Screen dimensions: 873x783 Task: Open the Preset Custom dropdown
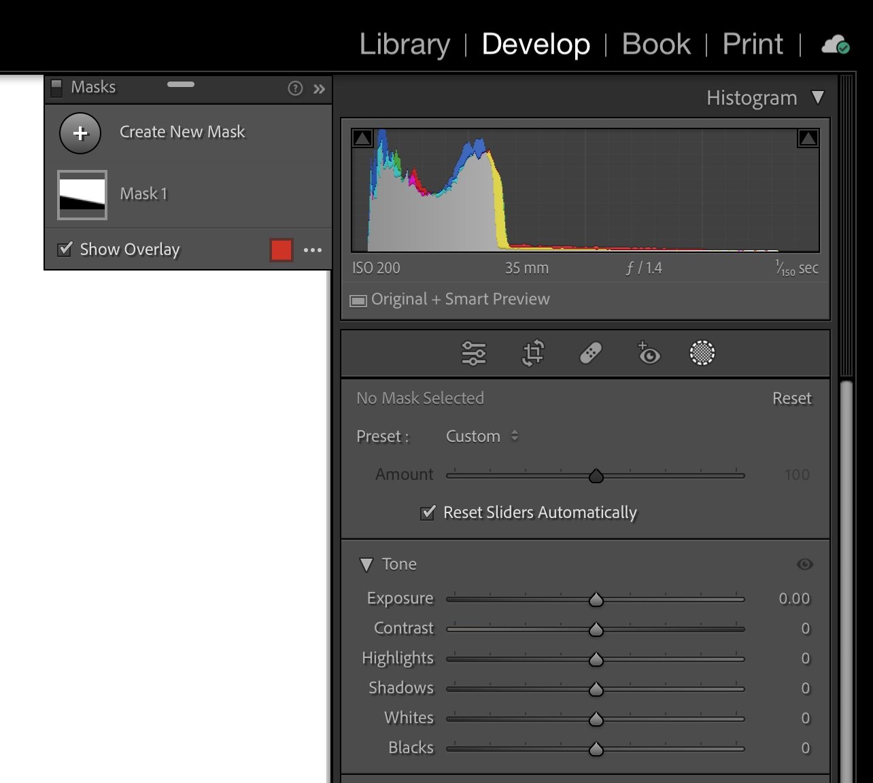click(x=482, y=436)
